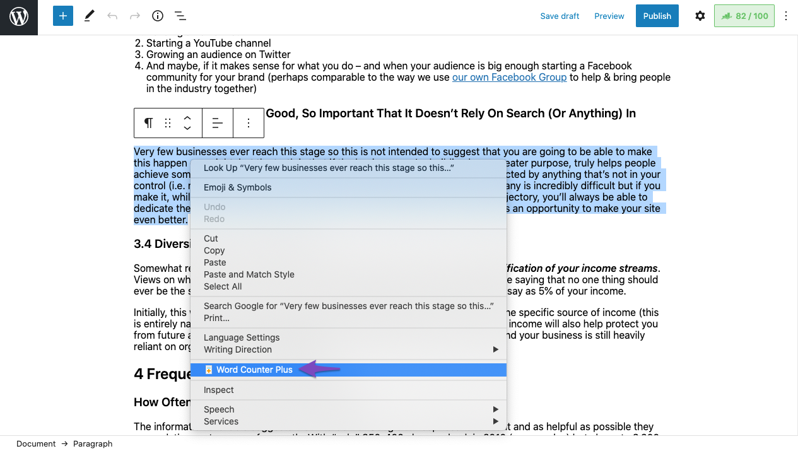The height and width of the screenshot is (451, 798).
Task: Open the SEO score 82 / 100 panel
Action: click(x=744, y=16)
